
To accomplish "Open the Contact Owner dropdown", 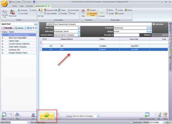I will pyautogui.click(x=79, y=35).
